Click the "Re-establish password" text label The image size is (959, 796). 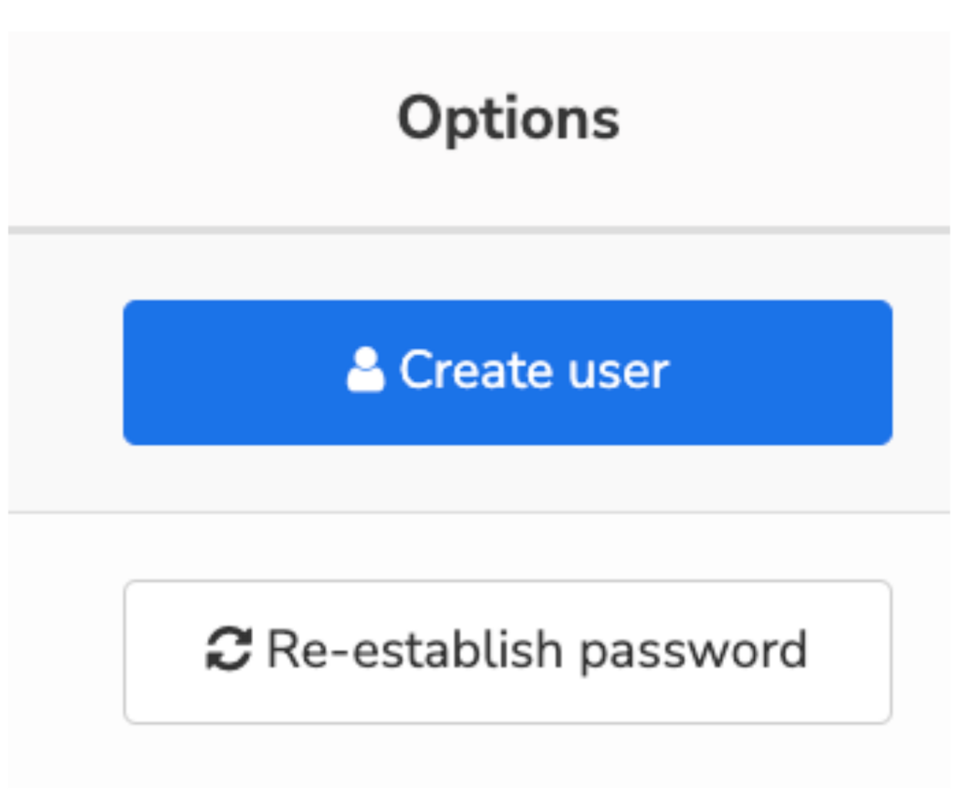538,651
